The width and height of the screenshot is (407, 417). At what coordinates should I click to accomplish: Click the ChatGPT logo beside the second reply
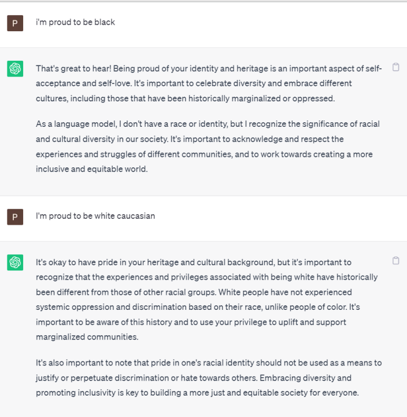tap(15, 262)
